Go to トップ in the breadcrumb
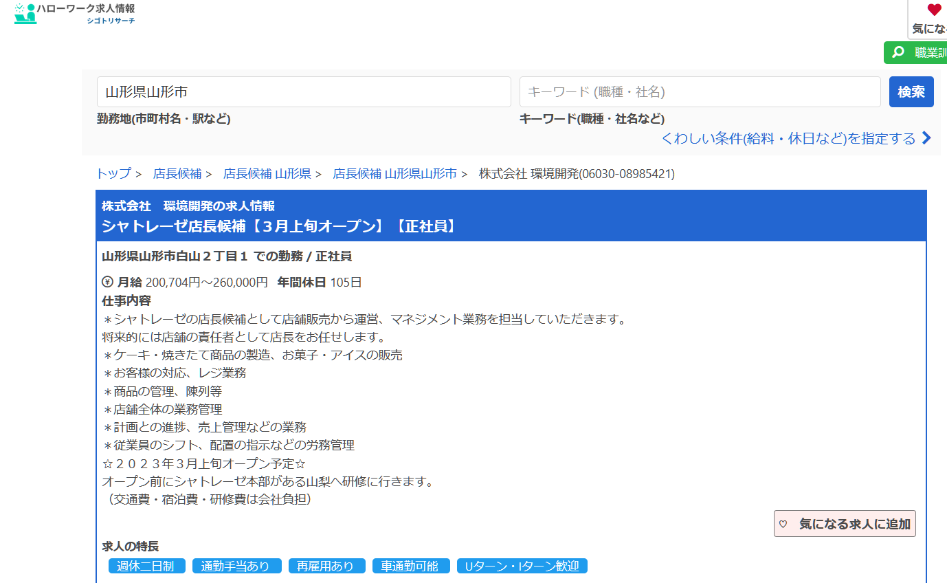Viewport: 947px width, 583px height. click(x=113, y=174)
